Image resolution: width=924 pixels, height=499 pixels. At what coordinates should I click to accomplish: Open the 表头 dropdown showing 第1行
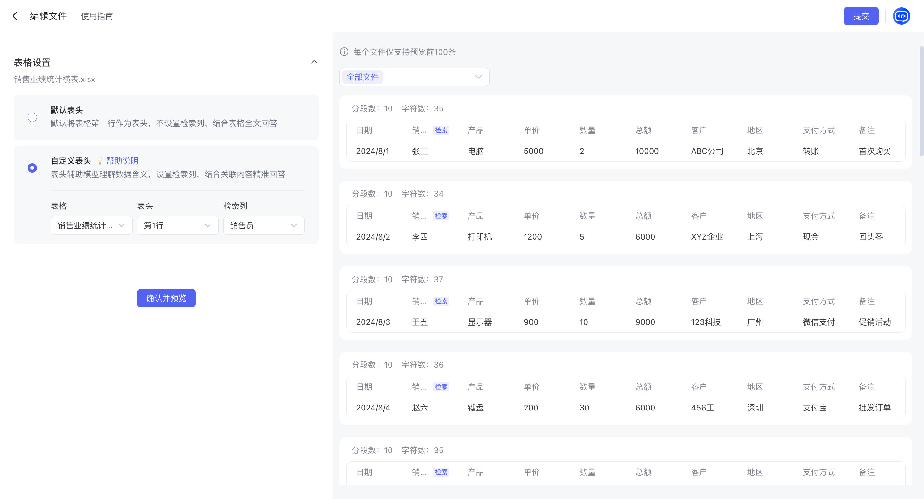tap(177, 225)
